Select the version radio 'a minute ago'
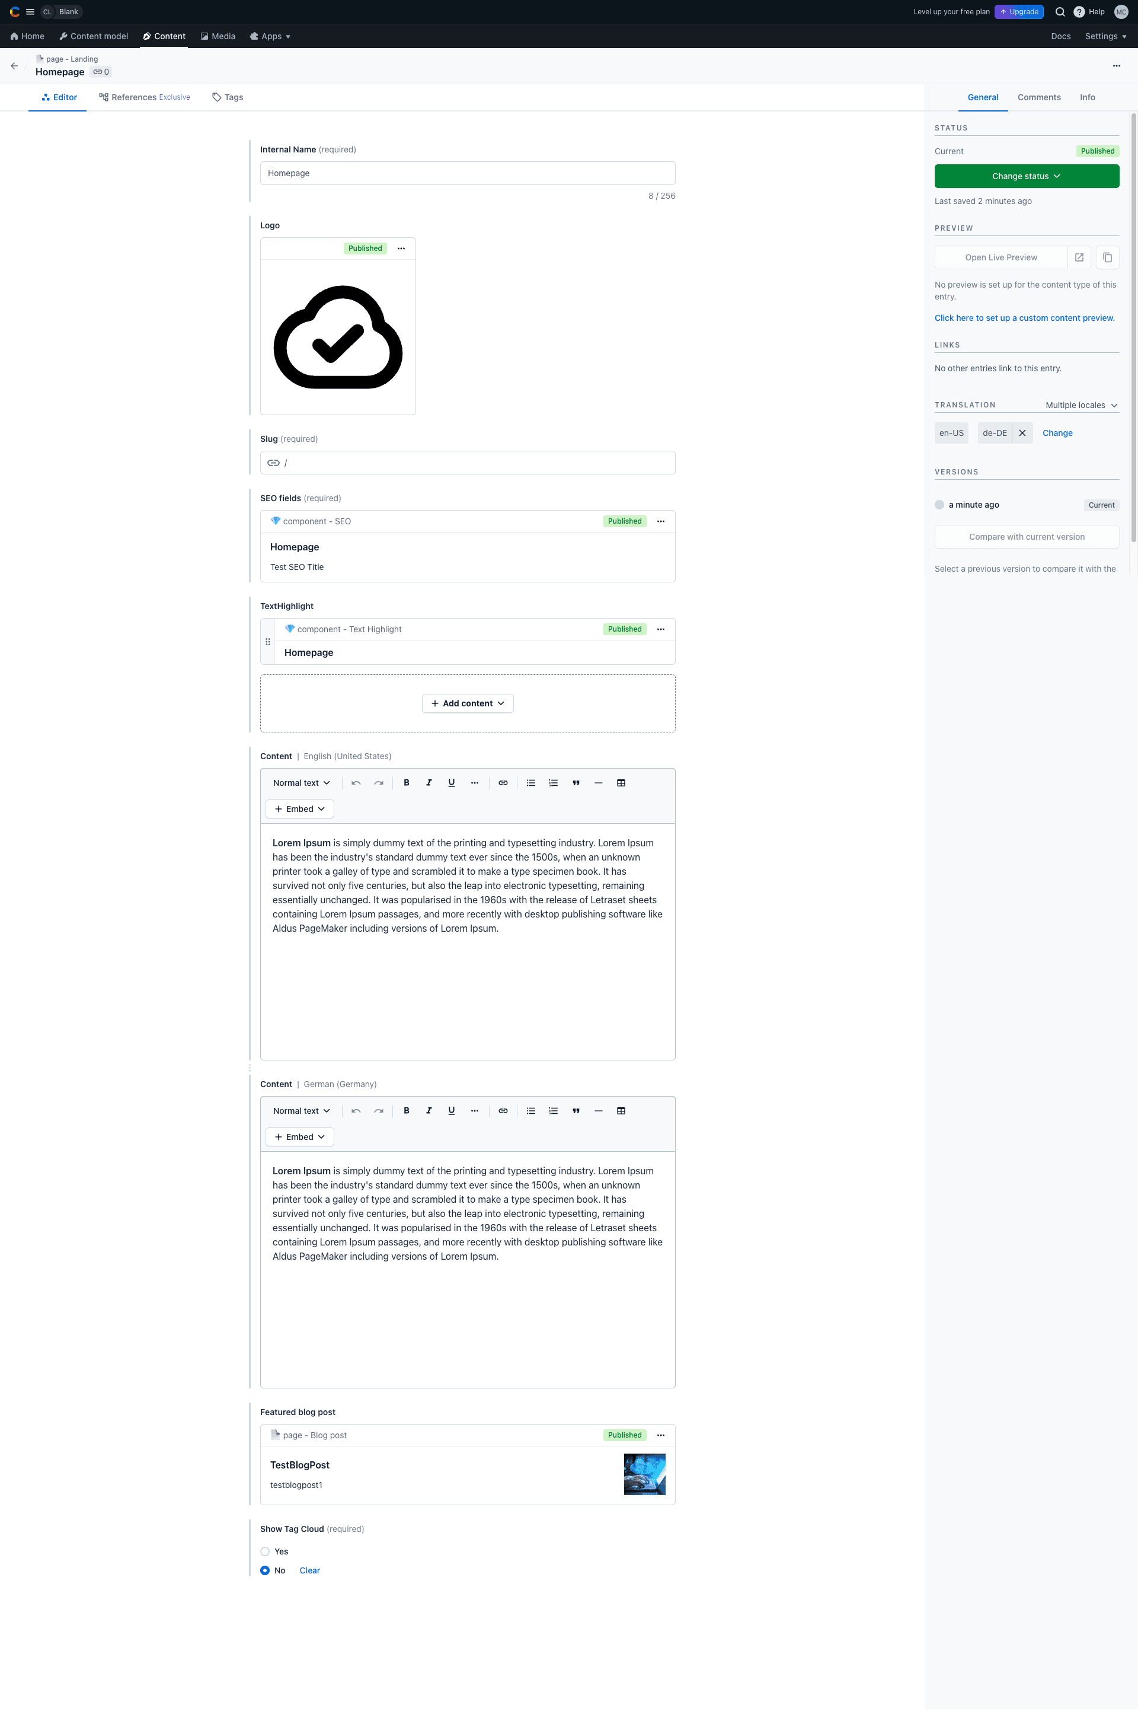Screen dimensions: 1138x1711 point(939,505)
